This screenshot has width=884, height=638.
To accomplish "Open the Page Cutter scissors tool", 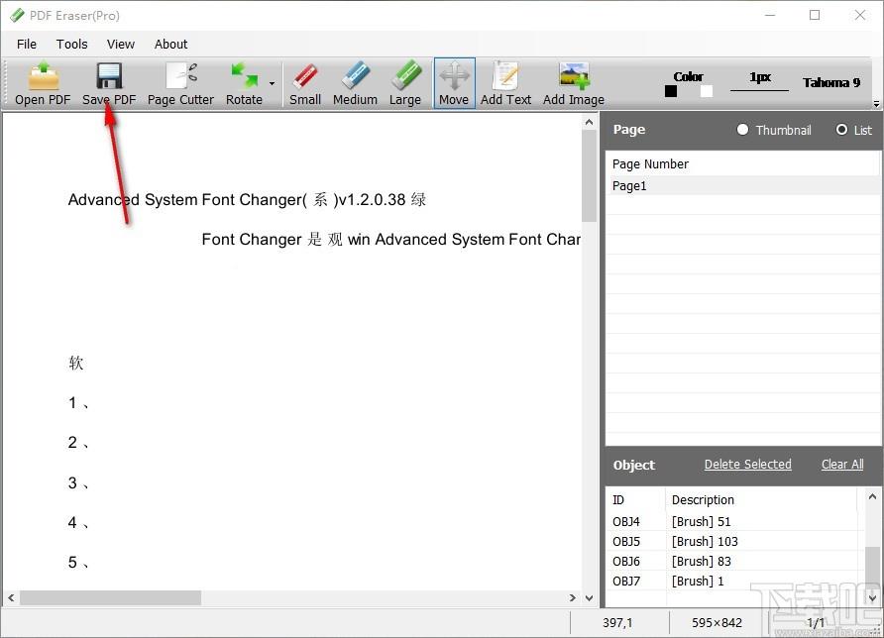I will (x=180, y=83).
